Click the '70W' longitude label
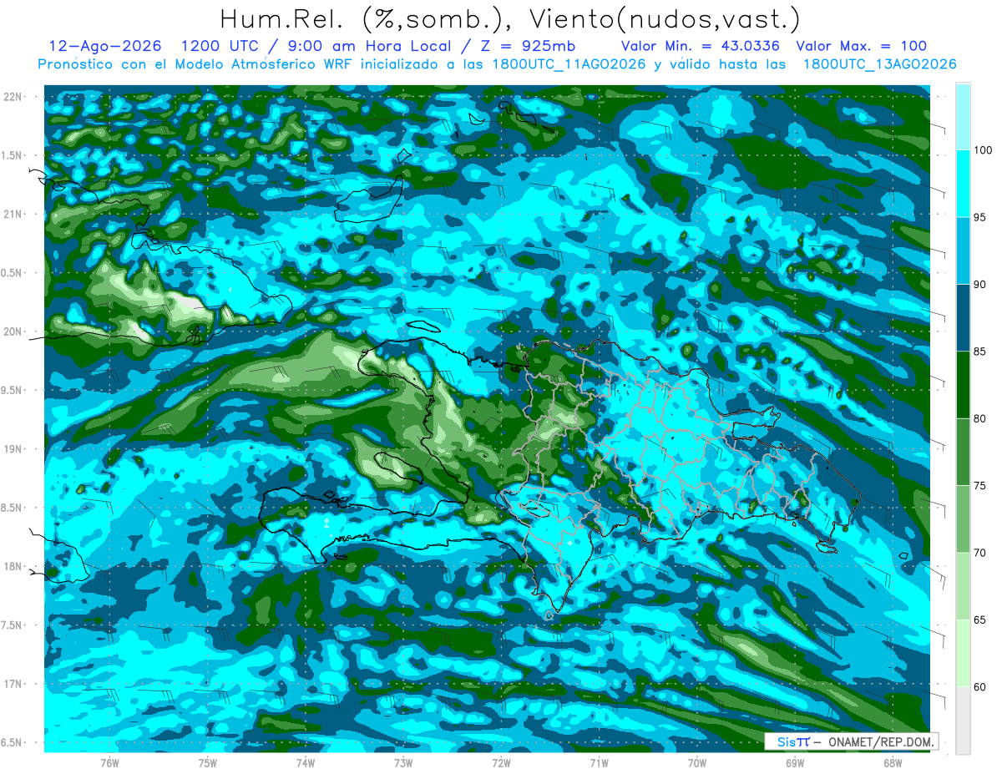Image resolution: width=1002 pixels, height=774 pixels. point(697,763)
